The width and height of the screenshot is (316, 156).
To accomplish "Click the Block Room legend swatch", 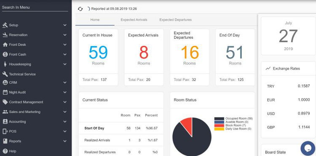I will coord(219,125).
